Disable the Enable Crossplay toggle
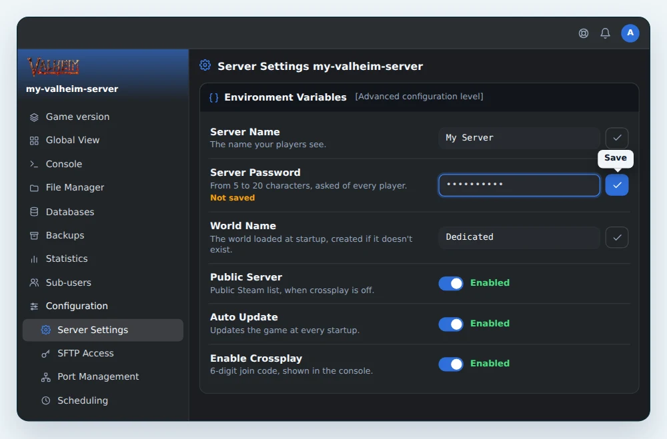 pos(451,364)
